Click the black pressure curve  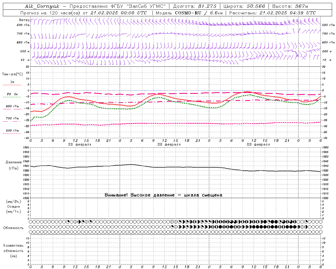[x=176, y=167]
